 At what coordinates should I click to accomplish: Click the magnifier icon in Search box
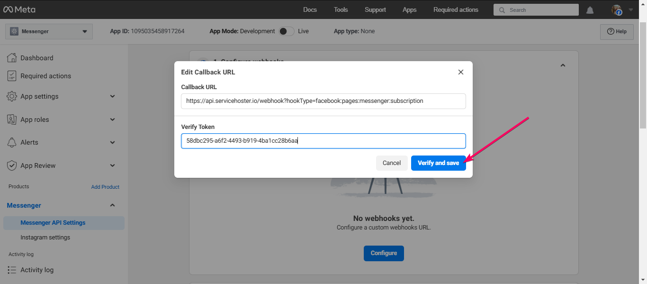(x=502, y=10)
